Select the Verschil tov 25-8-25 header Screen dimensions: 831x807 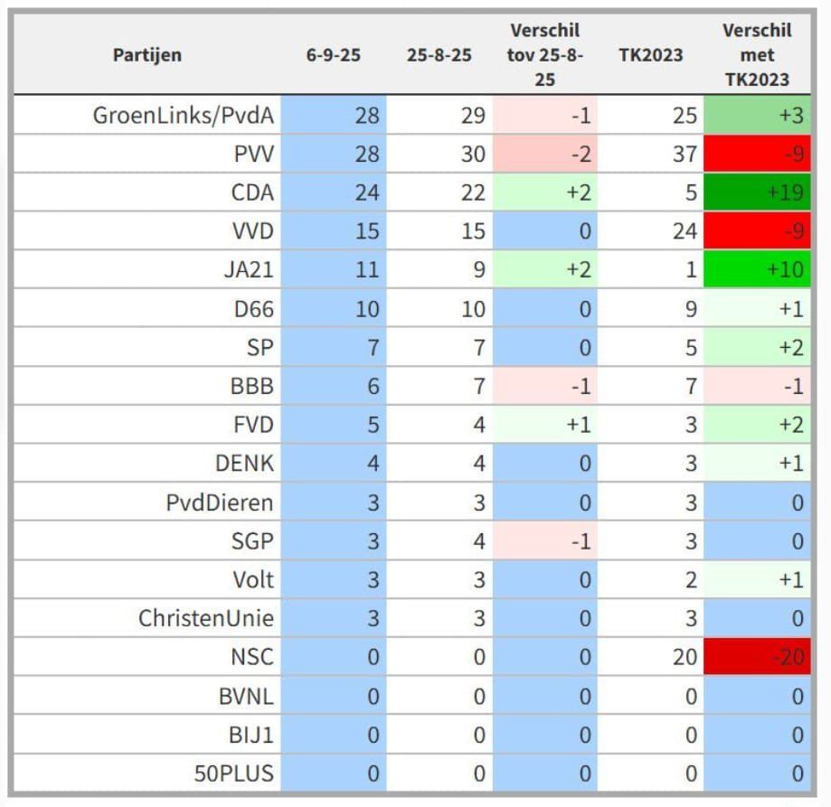tap(544, 55)
